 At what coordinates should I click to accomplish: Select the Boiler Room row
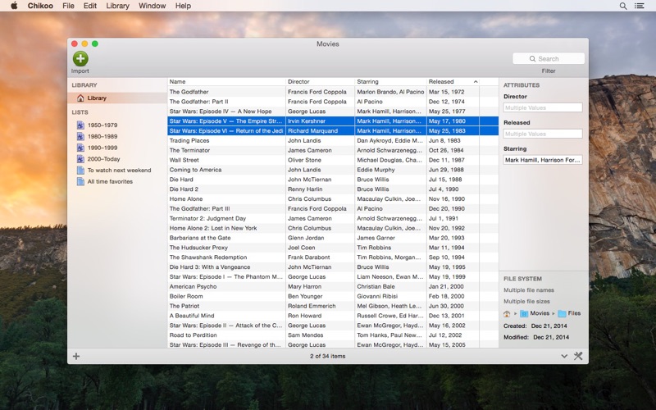333,296
